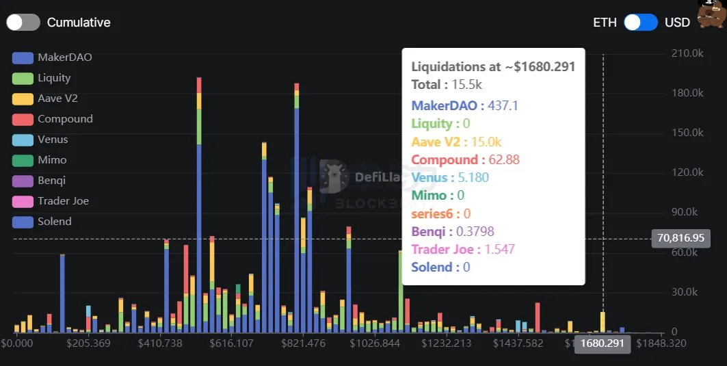Click the MakerDAO legend color swatch
Screen dimensions: 727x366
point(23,58)
